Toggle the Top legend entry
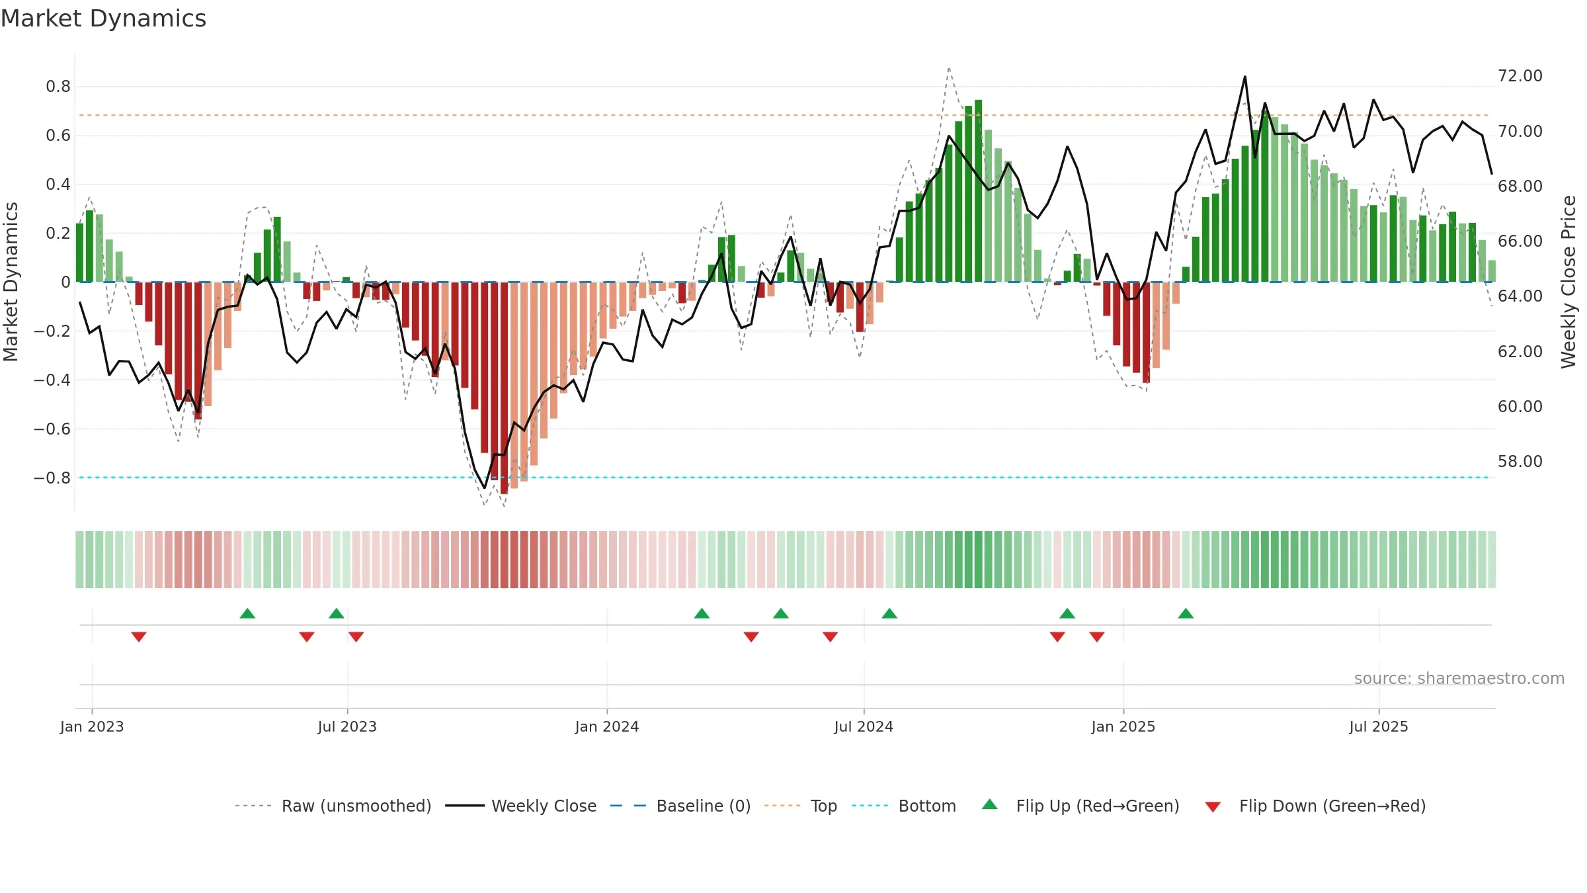Image resolution: width=1587 pixels, height=893 pixels. click(x=801, y=806)
